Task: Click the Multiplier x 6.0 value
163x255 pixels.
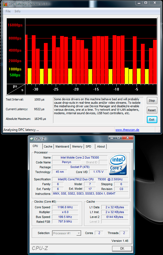Action: point(65,212)
